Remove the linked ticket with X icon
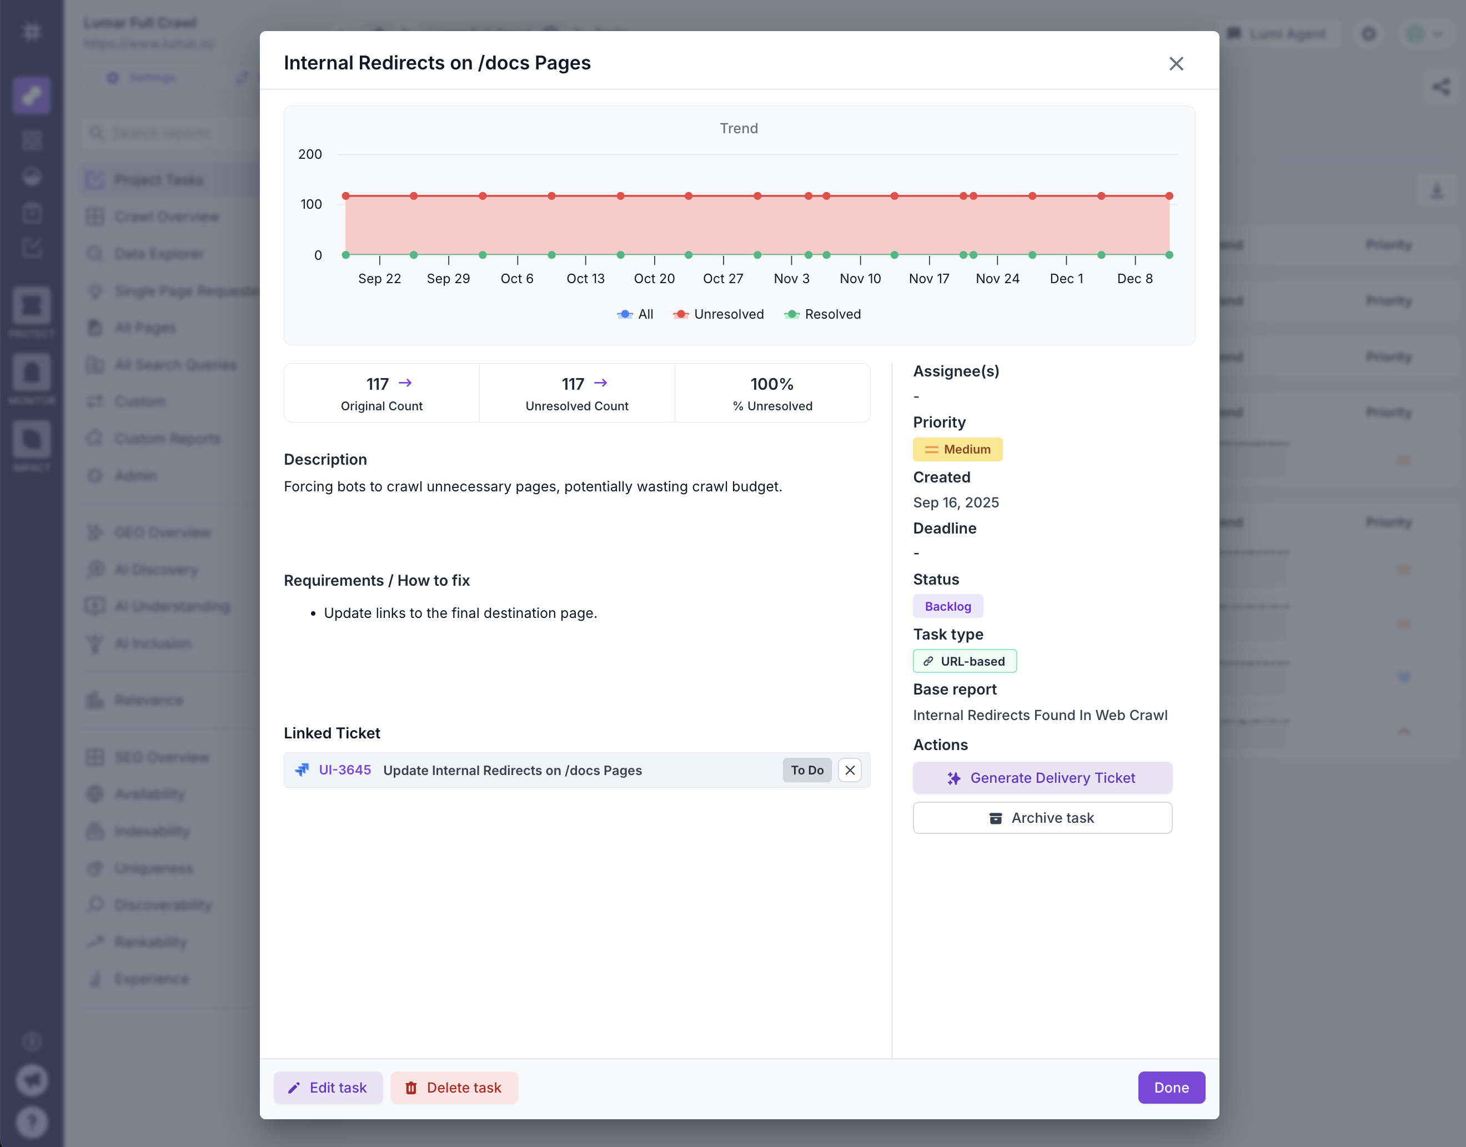Screen dimensions: 1466x1147 (x=850, y=770)
